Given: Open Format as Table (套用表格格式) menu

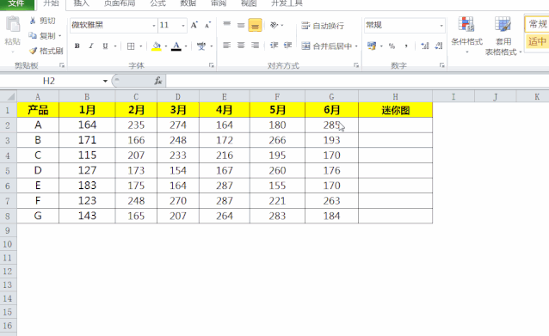Looking at the screenshot, I should click(503, 36).
